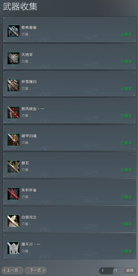Click 已拥有 status on 磐石 row
Screen dimensions: 138x276
(127, 170)
